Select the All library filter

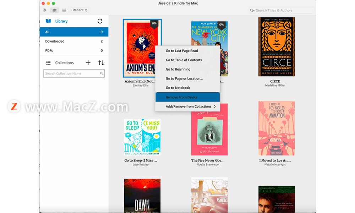[x=74, y=32]
